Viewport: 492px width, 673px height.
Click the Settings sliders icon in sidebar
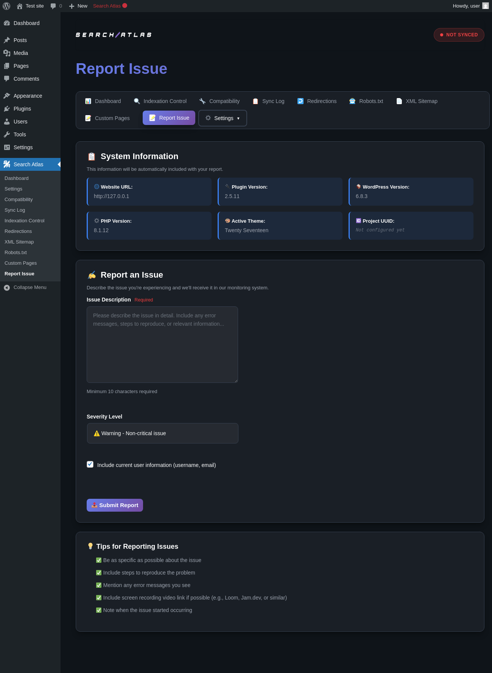point(7,147)
